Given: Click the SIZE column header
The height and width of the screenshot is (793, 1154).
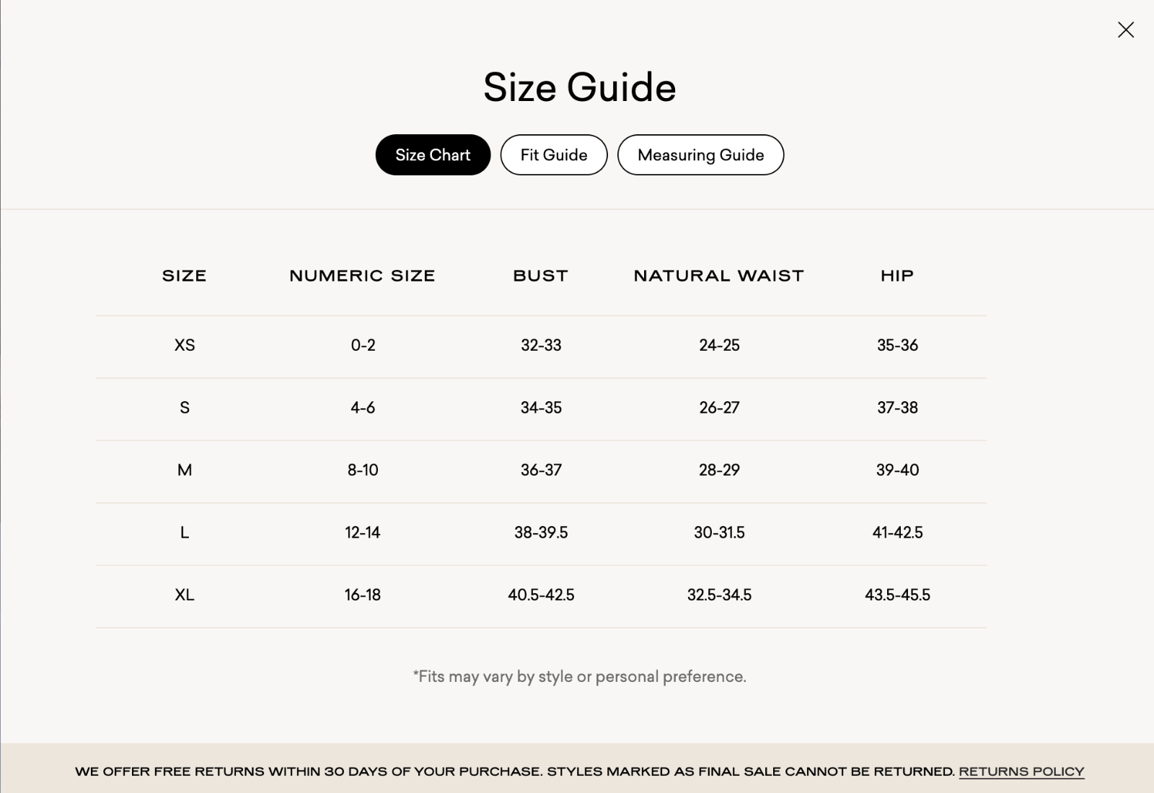Looking at the screenshot, I should [x=185, y=276].
